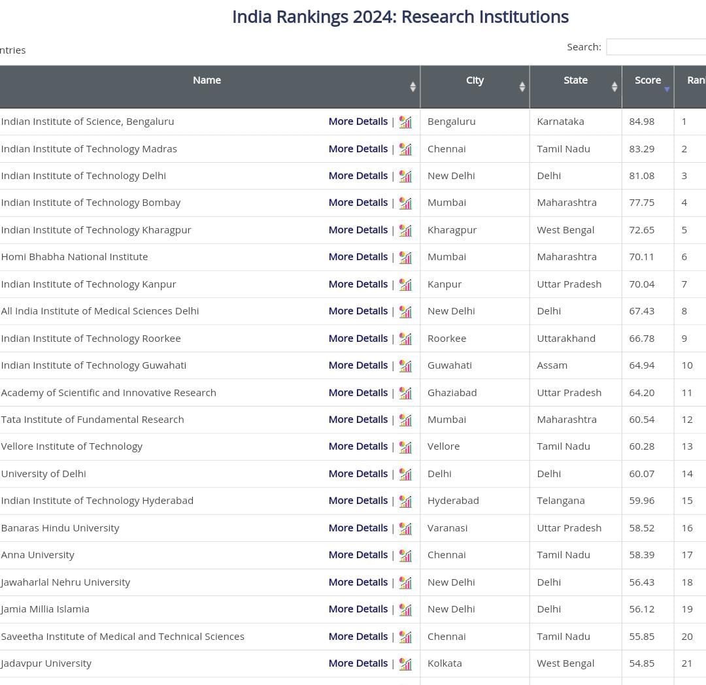706x685 pixels.
Task: Open chart icon for Jawaharlal Nehru University
Action: click(x=405, y=582)
